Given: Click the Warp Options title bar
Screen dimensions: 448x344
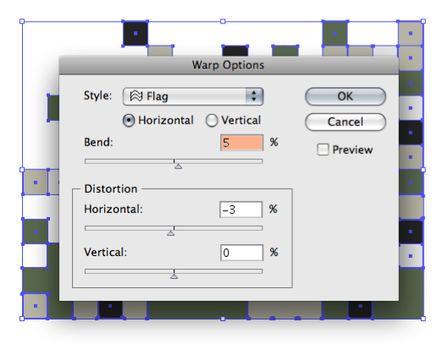Looking at the screenshot, I should tap(229, 65).
